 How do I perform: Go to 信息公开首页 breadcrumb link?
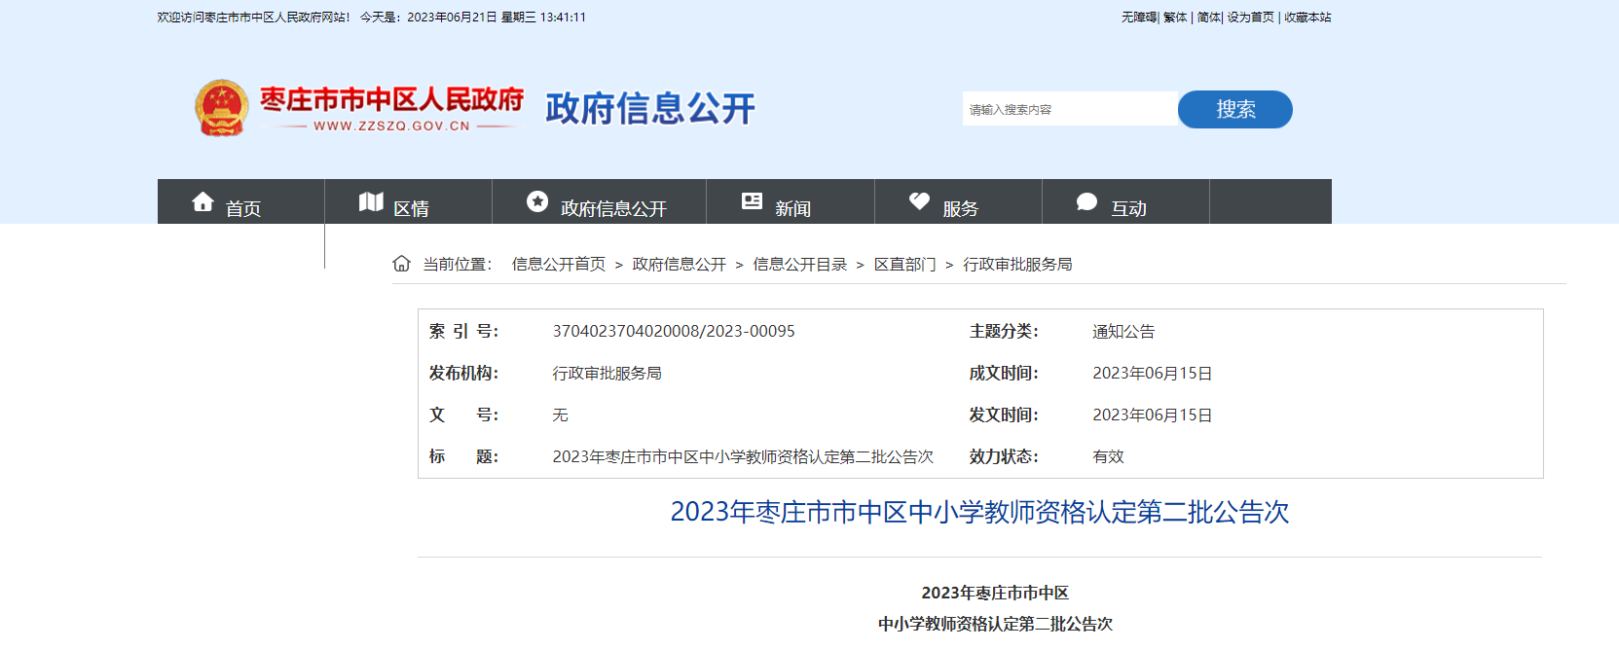click(x=559, y=265)
